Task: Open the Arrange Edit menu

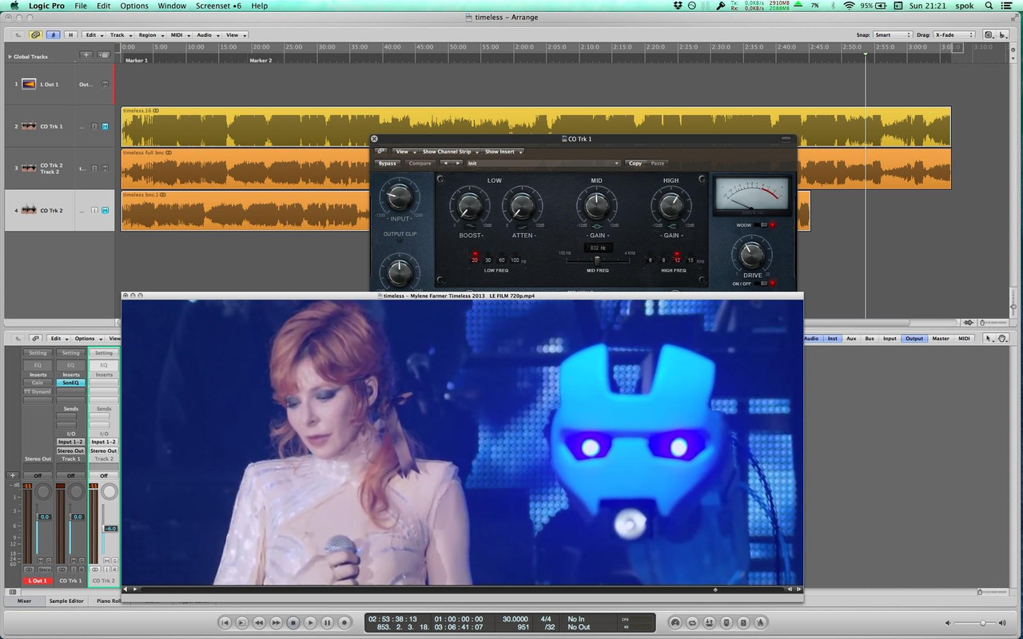Action: coord(94,35)
